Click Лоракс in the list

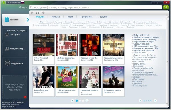pos(136,77)
